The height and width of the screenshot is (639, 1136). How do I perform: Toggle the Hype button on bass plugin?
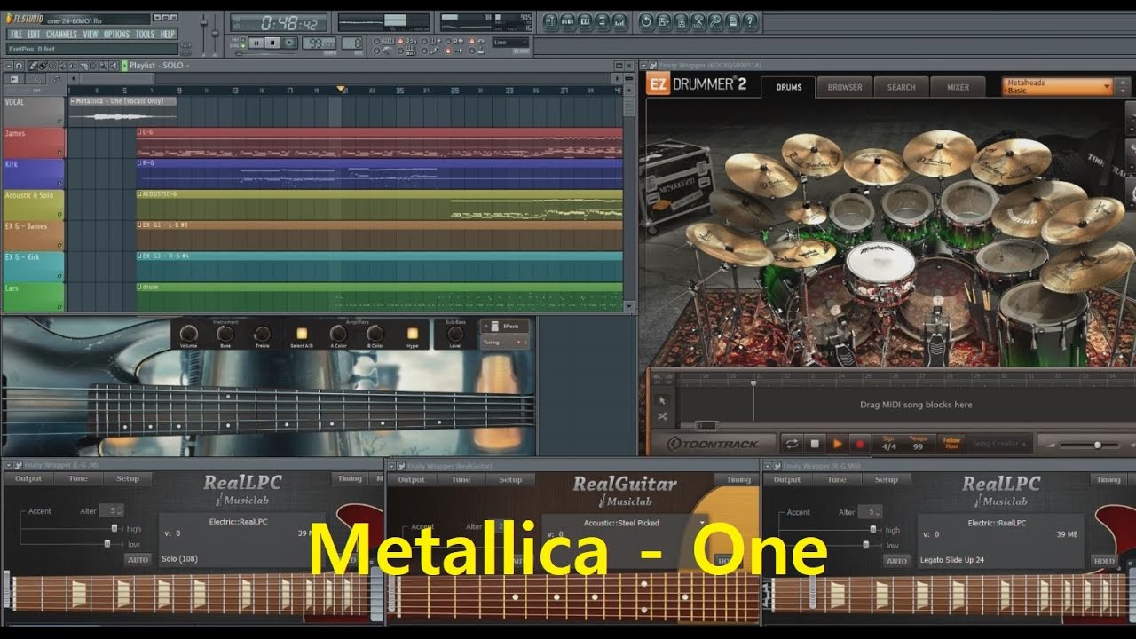pos(413,334)
